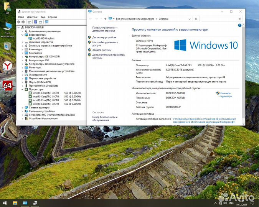Click the up arrow in the Система window
Screen dimensions: 259x207
(105, 19)
